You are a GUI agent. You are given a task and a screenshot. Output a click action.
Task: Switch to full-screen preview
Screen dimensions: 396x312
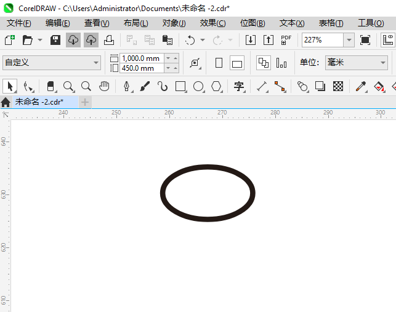(x=365, y=40)
